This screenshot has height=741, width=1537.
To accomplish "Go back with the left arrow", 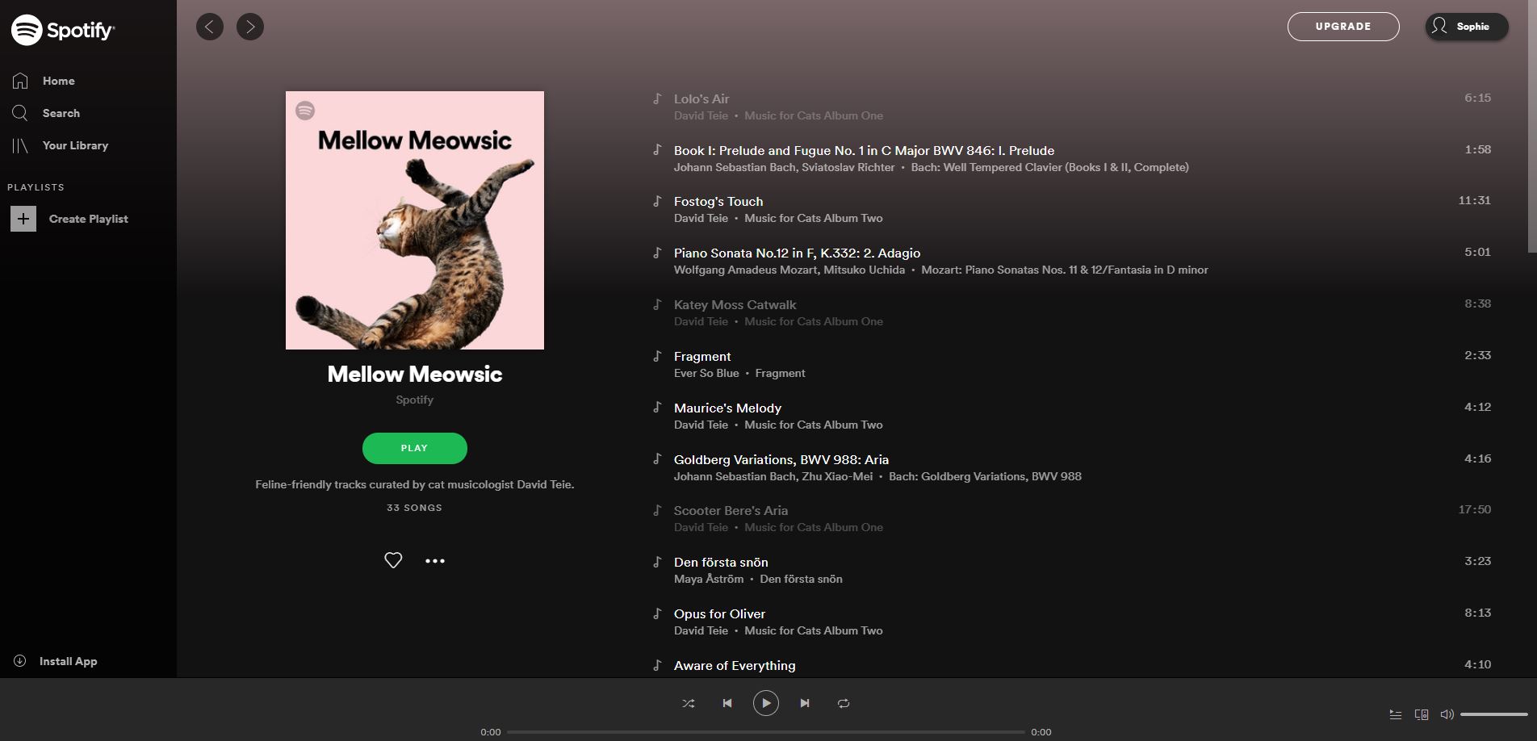I will pyautogui.click(x=210, y=27).
